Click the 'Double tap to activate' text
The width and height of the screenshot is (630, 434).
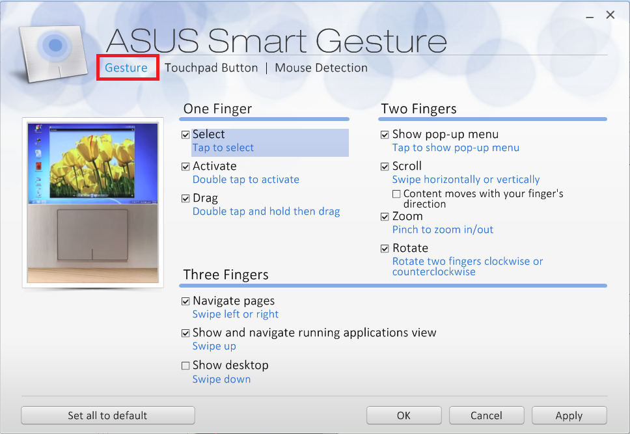tap(246, 180)
